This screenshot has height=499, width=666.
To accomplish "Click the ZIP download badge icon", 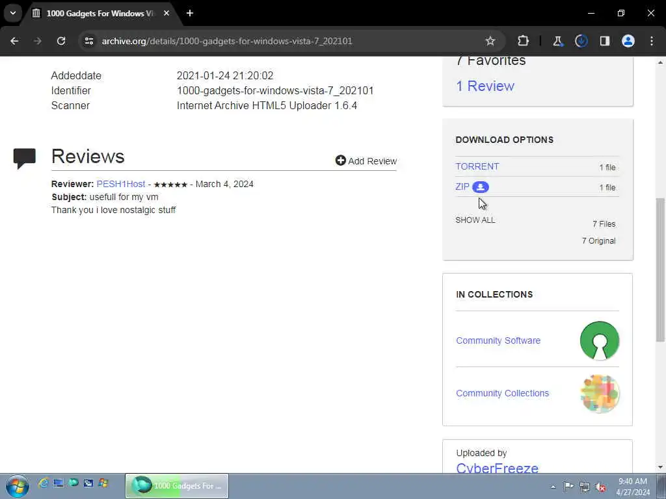I will (x=481, y=187).
